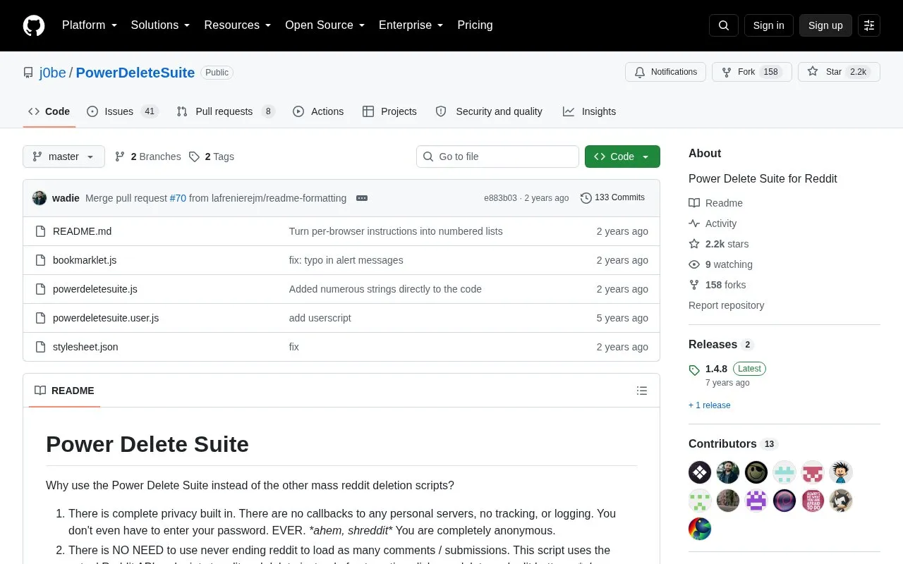
Task: Click the search magnifier icon
Action: 724,25
